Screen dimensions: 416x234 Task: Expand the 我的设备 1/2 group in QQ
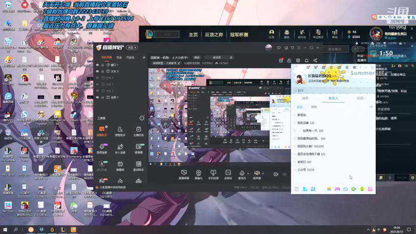click(294, 123)
